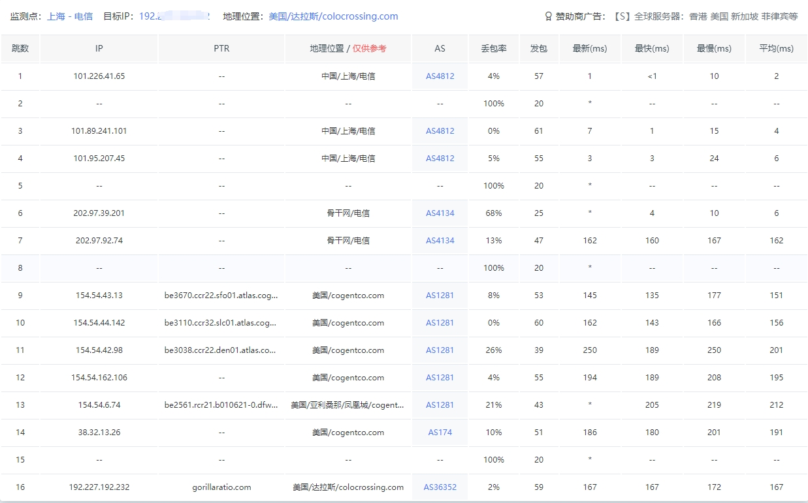The height and width of the screenshot is (503, 808).
Task: Click slowest value 177 in hop 9
Action: tap(714, 296)
